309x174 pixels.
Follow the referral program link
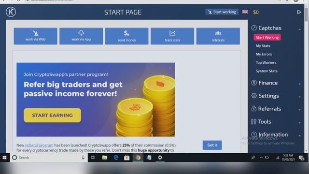click(39, 145)
